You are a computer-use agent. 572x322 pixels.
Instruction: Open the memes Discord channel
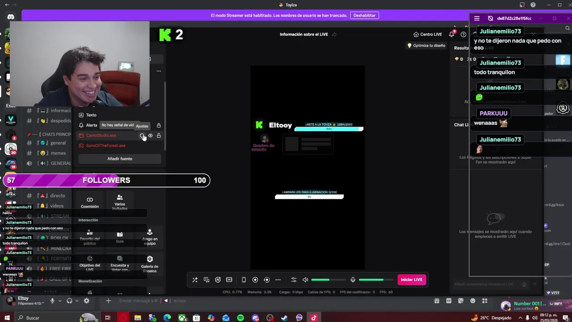(x=48, y=153)
